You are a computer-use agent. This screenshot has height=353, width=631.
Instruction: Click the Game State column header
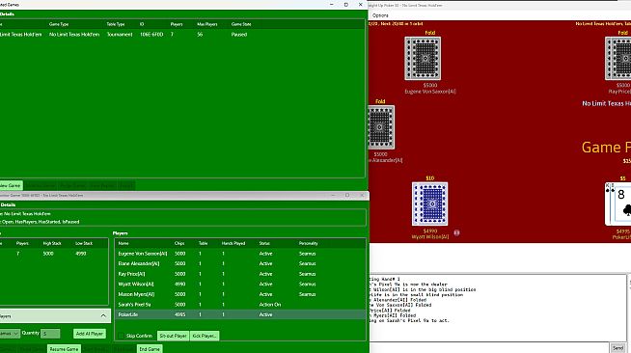coord(241,24)
